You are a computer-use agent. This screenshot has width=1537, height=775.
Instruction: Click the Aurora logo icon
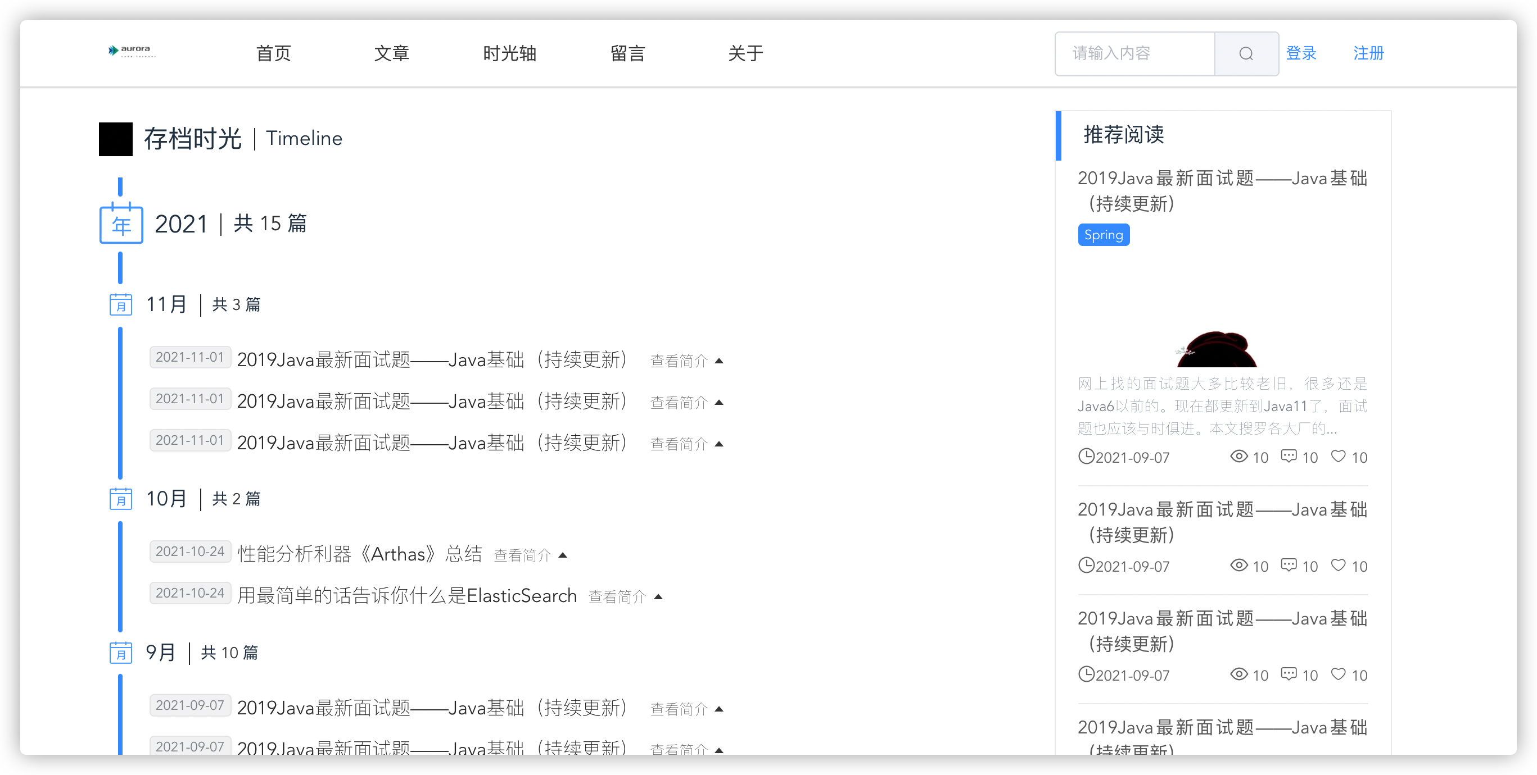click(113, 50)
